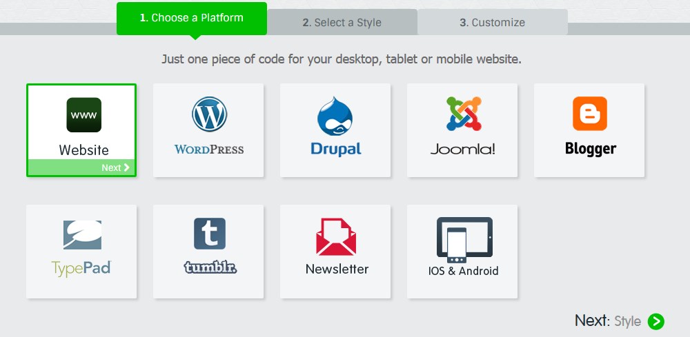
Task: Choose the Drupal droplet icon
Action: (x=335, y=116)
